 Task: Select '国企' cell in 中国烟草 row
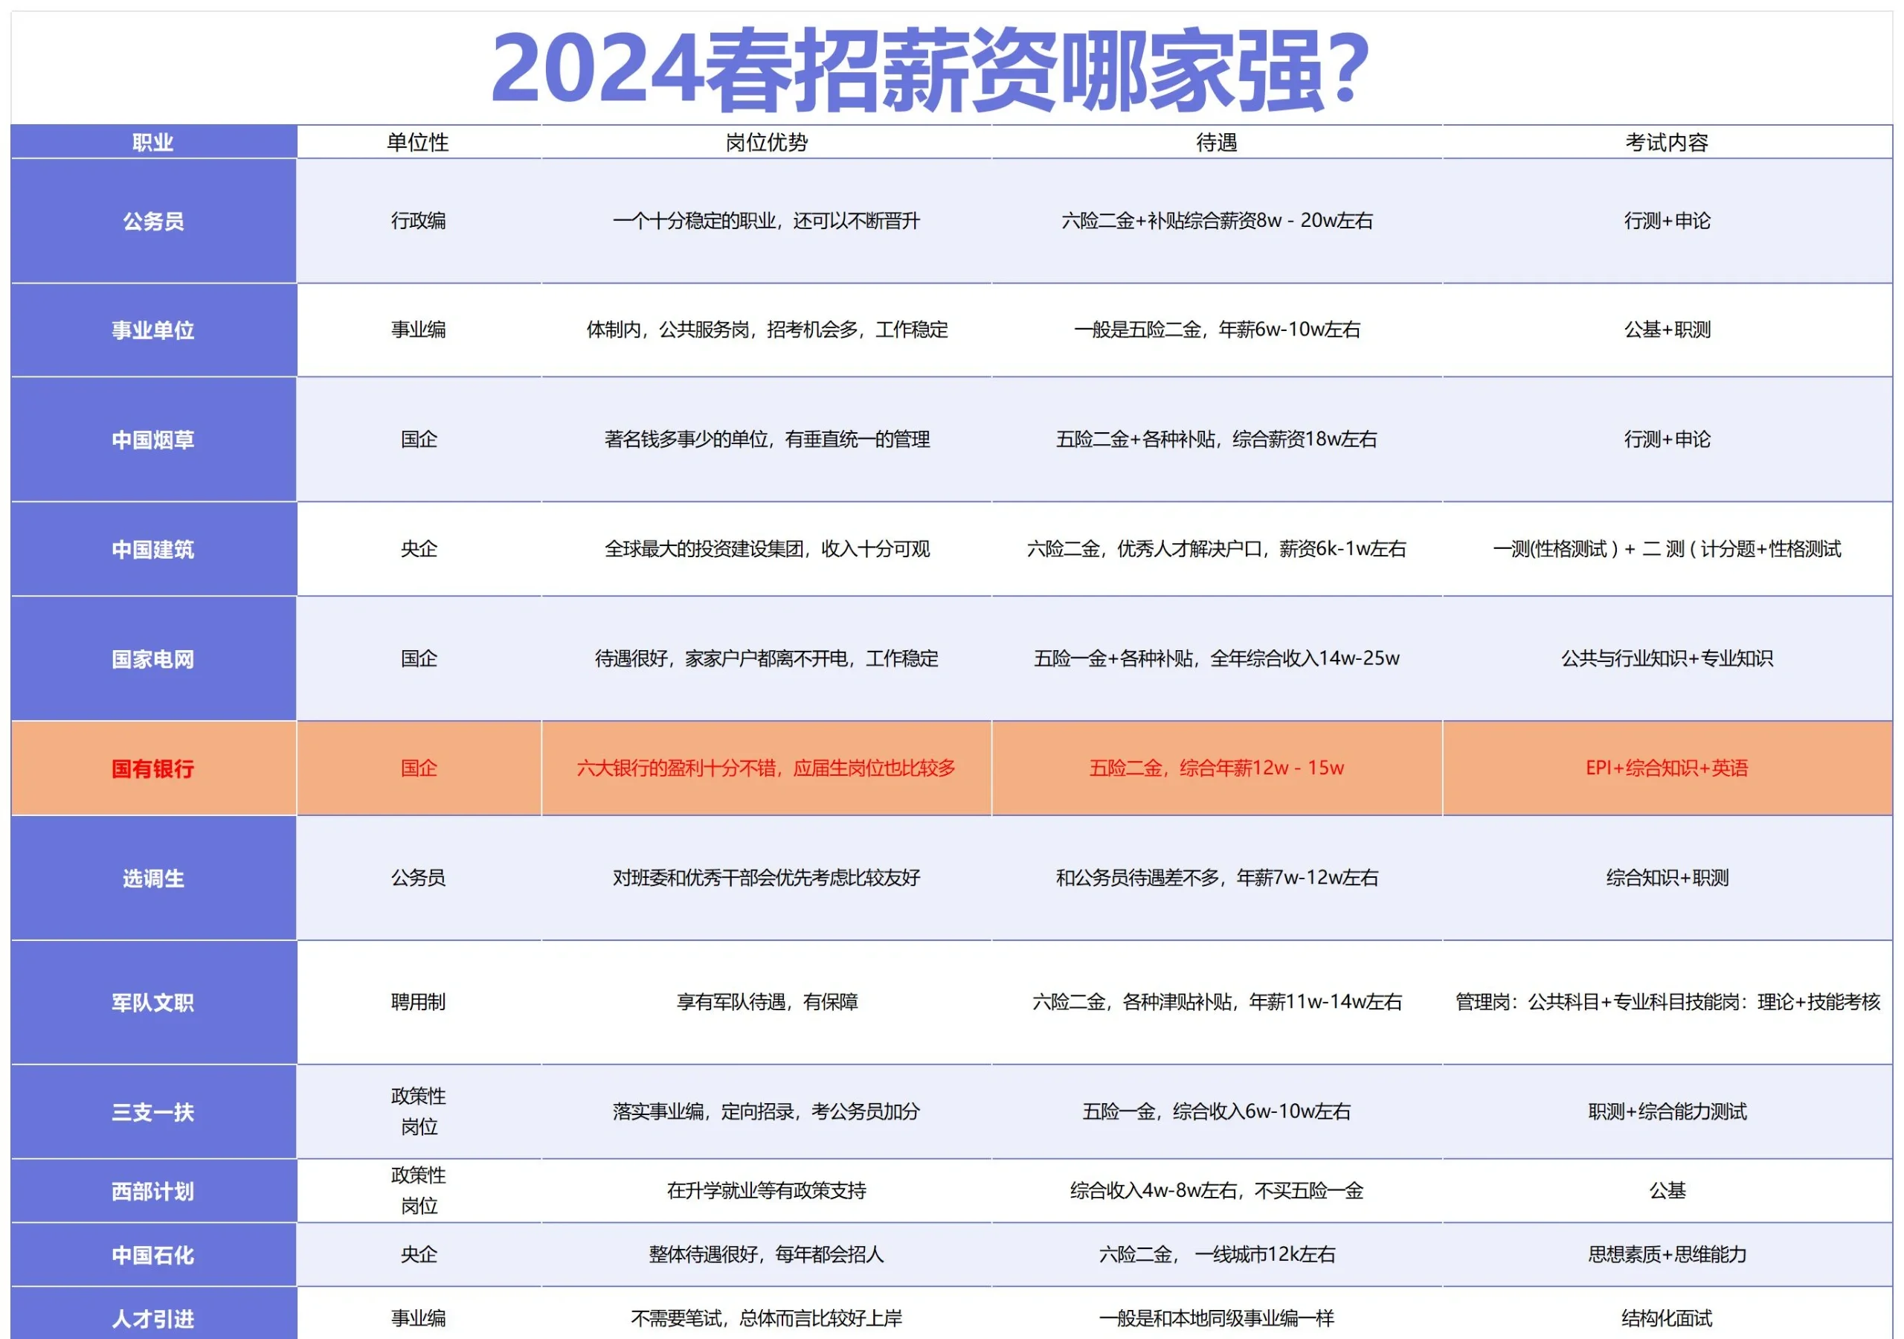click(419, 440)
